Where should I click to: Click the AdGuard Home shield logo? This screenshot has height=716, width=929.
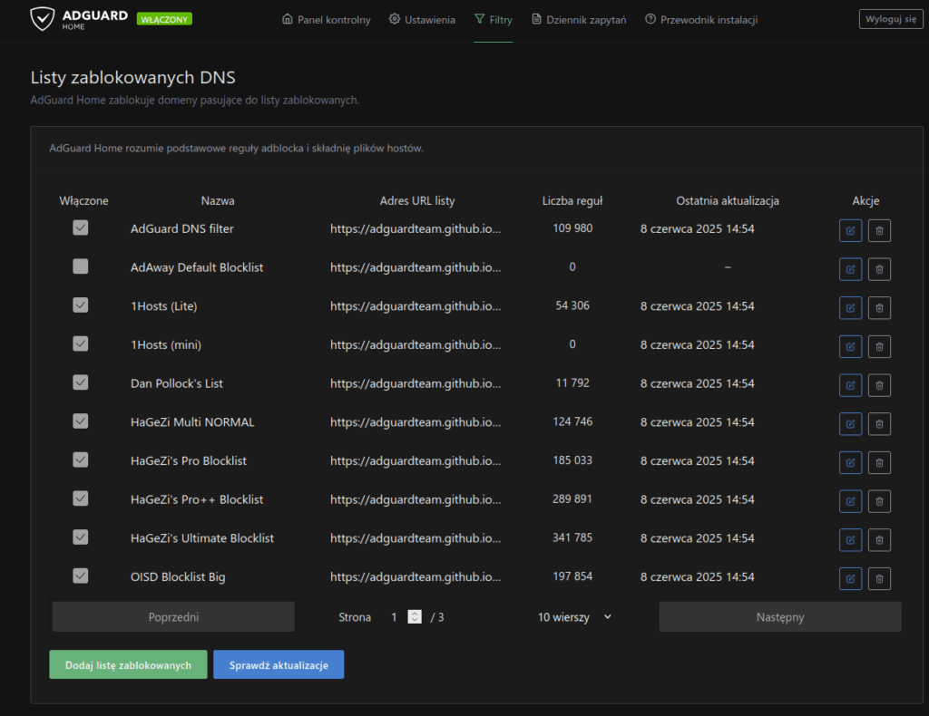(x=43, y=19)
